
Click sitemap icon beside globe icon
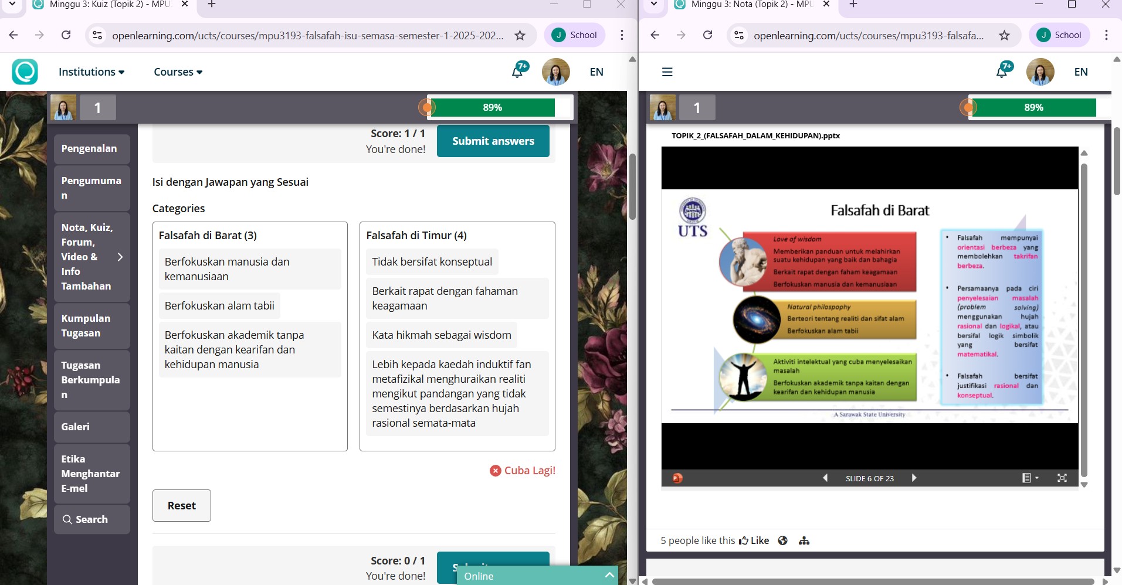click(x=804, y=540)
